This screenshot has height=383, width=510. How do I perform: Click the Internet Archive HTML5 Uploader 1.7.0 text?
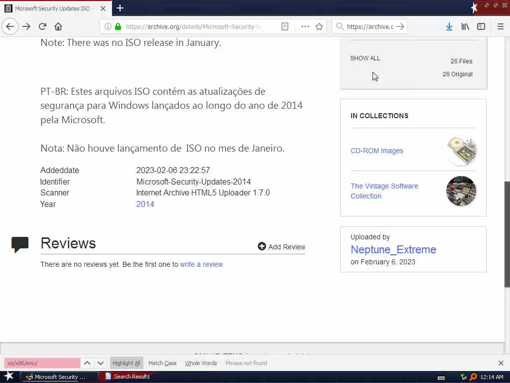[203, 193]
